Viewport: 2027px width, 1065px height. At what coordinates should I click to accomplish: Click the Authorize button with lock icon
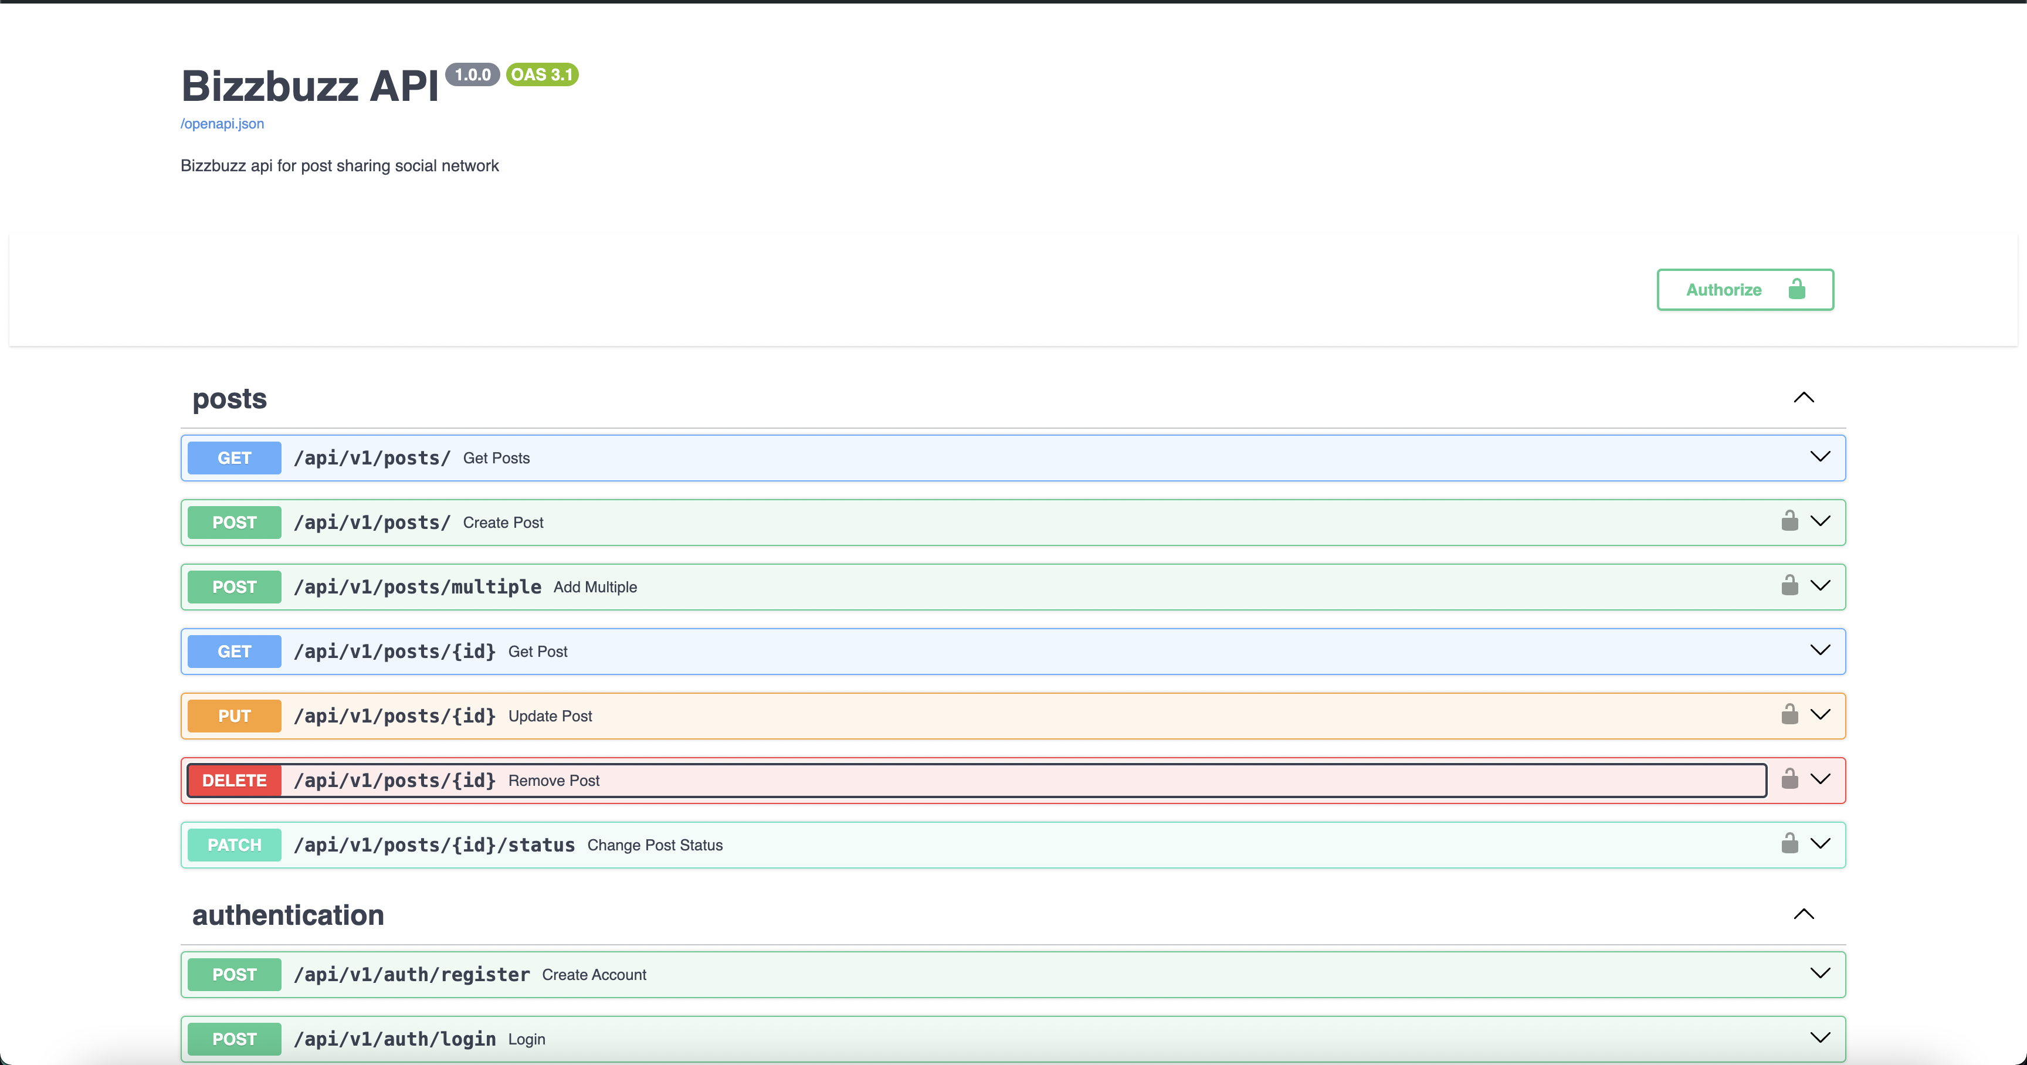point(1744,290)
